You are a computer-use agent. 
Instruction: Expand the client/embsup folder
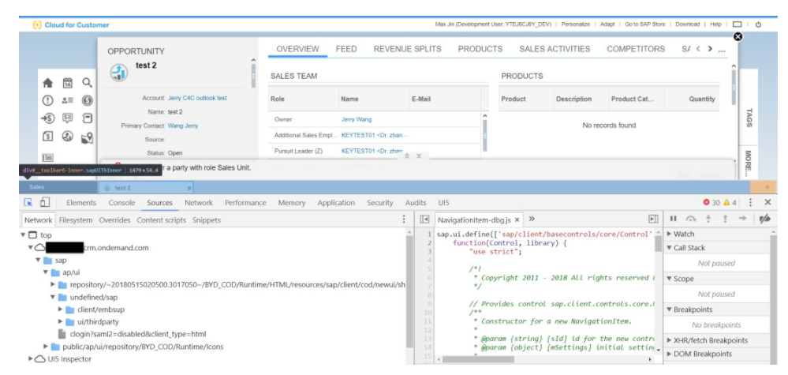(x=60, y=309)
